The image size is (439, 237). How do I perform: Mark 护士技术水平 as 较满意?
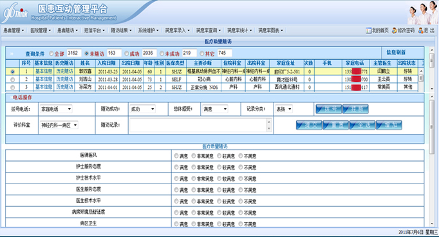click(x=219, y=178)
